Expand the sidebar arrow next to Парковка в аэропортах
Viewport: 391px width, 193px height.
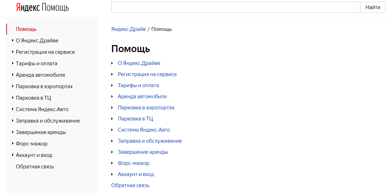click(x=13, y=86)
